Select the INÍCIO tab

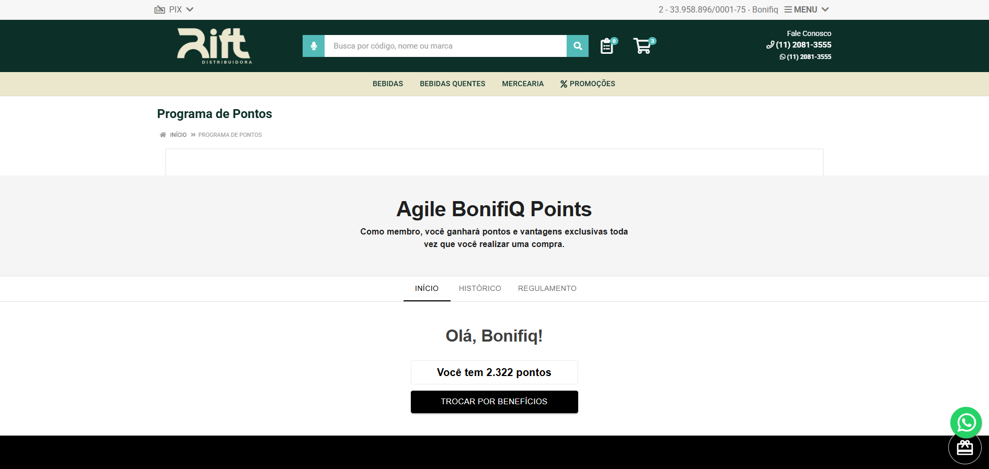coord(427,288)
